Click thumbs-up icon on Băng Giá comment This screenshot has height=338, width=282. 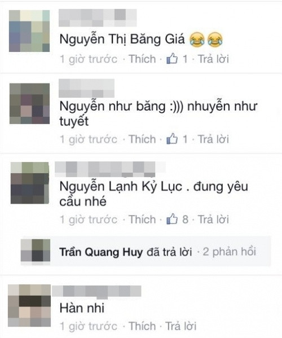[x=172, y=59]
